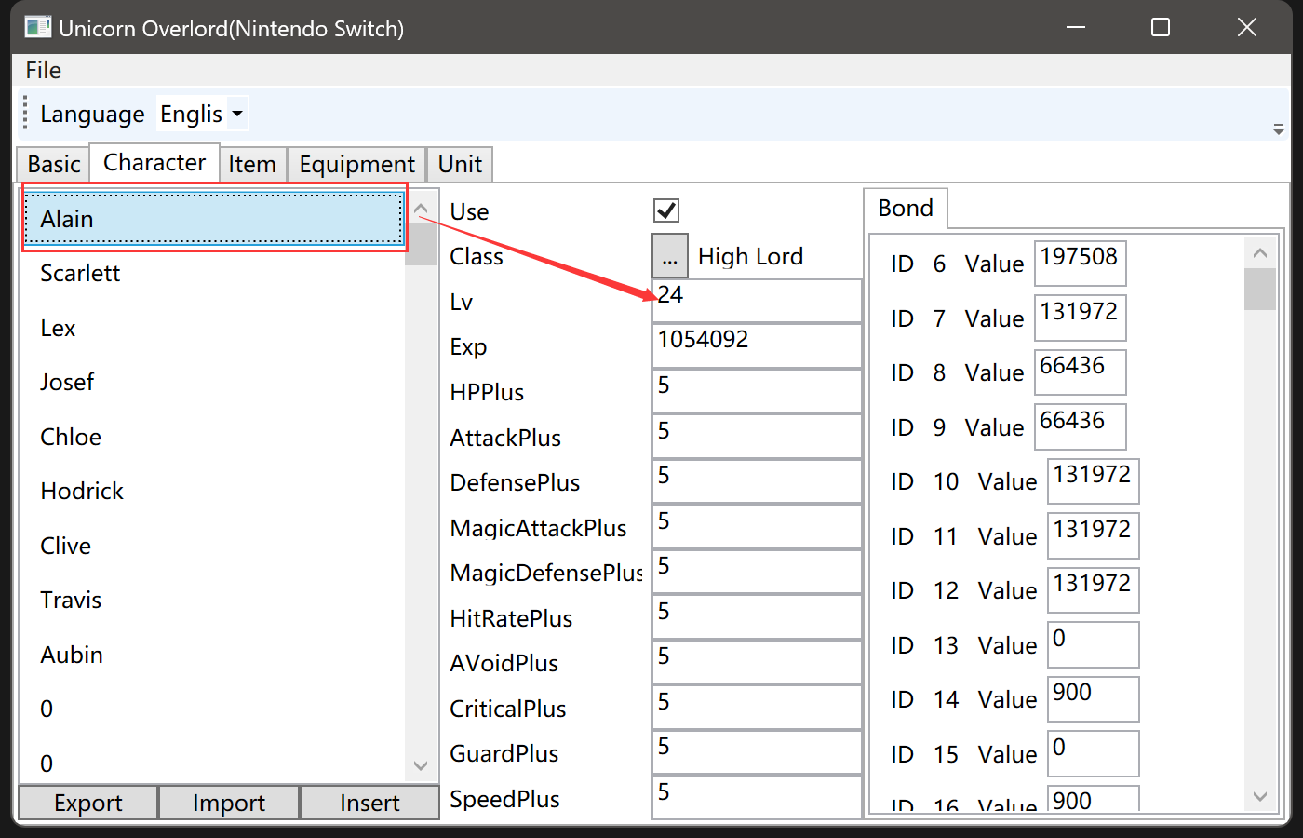Click the AVoidPlus input field
The image size is (1303, 838).
click(x=758, y=662)
